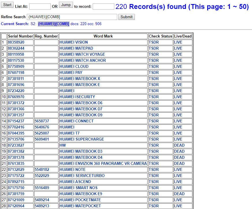The height and width of the screenshot is (209, 252).
Task: Open registration number 5609401
Action: [x=42, y=139]
